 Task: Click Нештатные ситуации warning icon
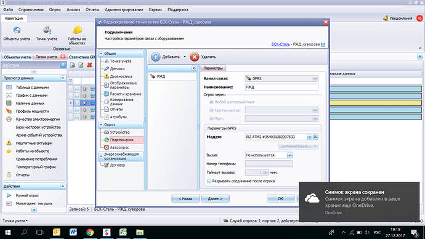click(9, 143)
